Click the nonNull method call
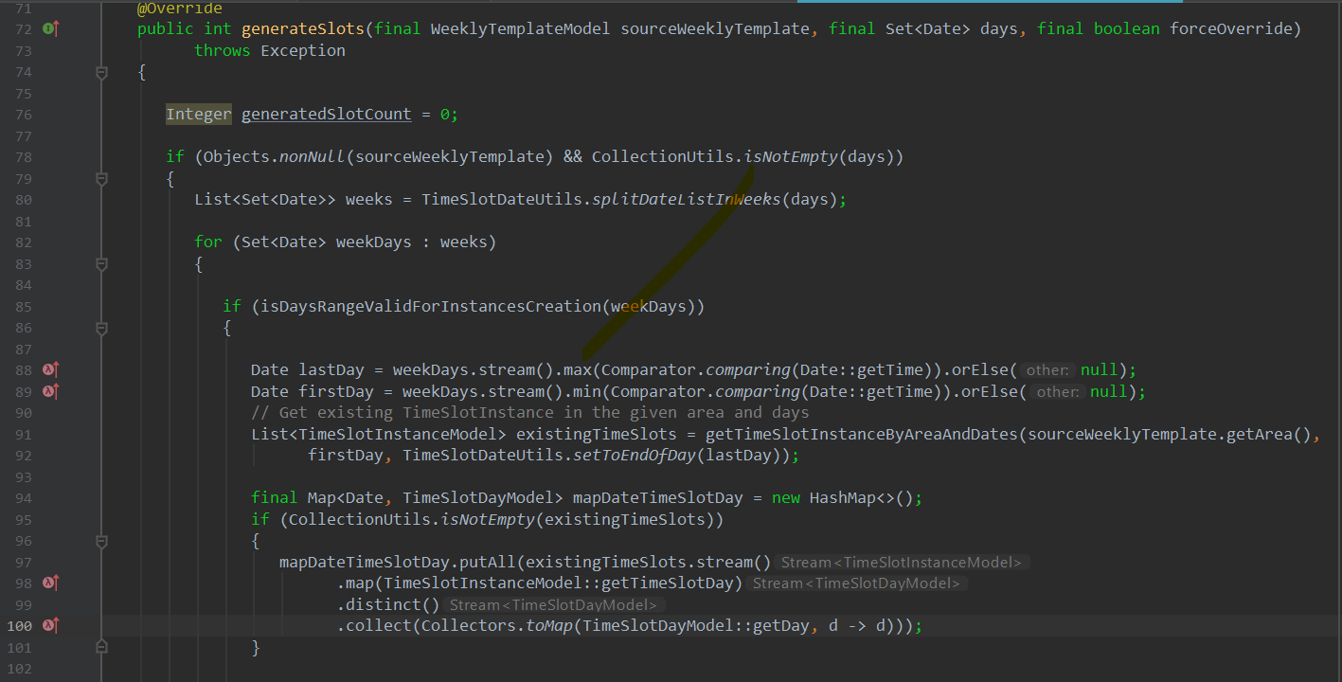The image size is (1342, 682). tap(313, 157)
